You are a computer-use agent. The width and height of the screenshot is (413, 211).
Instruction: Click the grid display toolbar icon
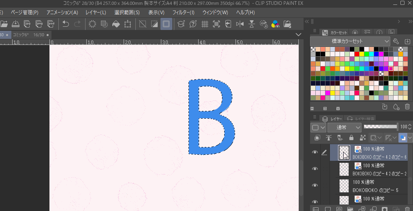pyautogui.click(x=205, y=24)
